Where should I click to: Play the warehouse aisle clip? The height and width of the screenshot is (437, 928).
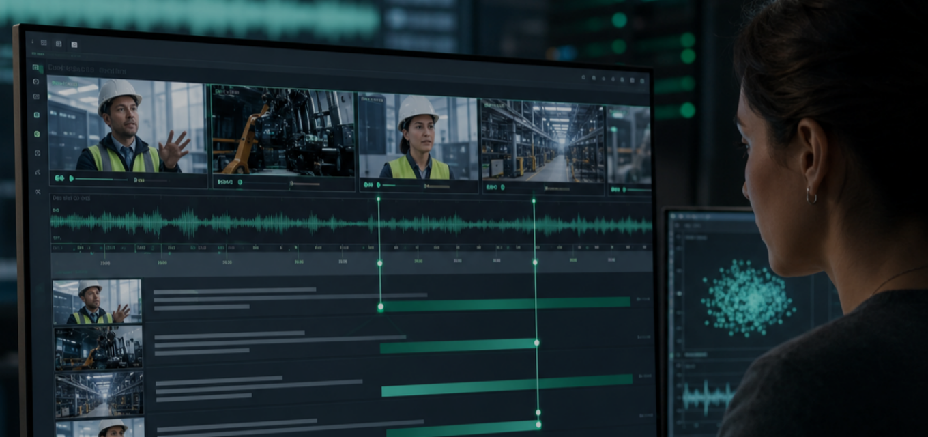[x=502, y=187]
